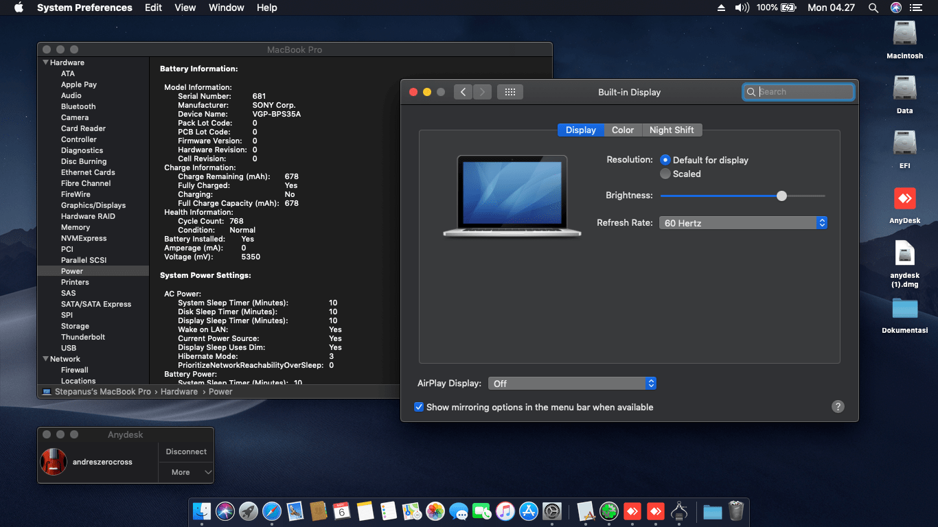This screenshot has width=938, height=527.
Task: Click the help question mark button
Action: coord(838,407)
